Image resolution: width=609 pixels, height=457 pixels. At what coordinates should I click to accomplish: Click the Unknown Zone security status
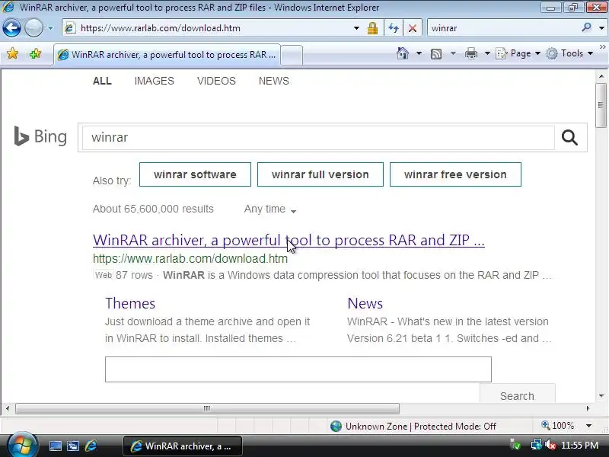pyautogui.click(x=413, y=427)
